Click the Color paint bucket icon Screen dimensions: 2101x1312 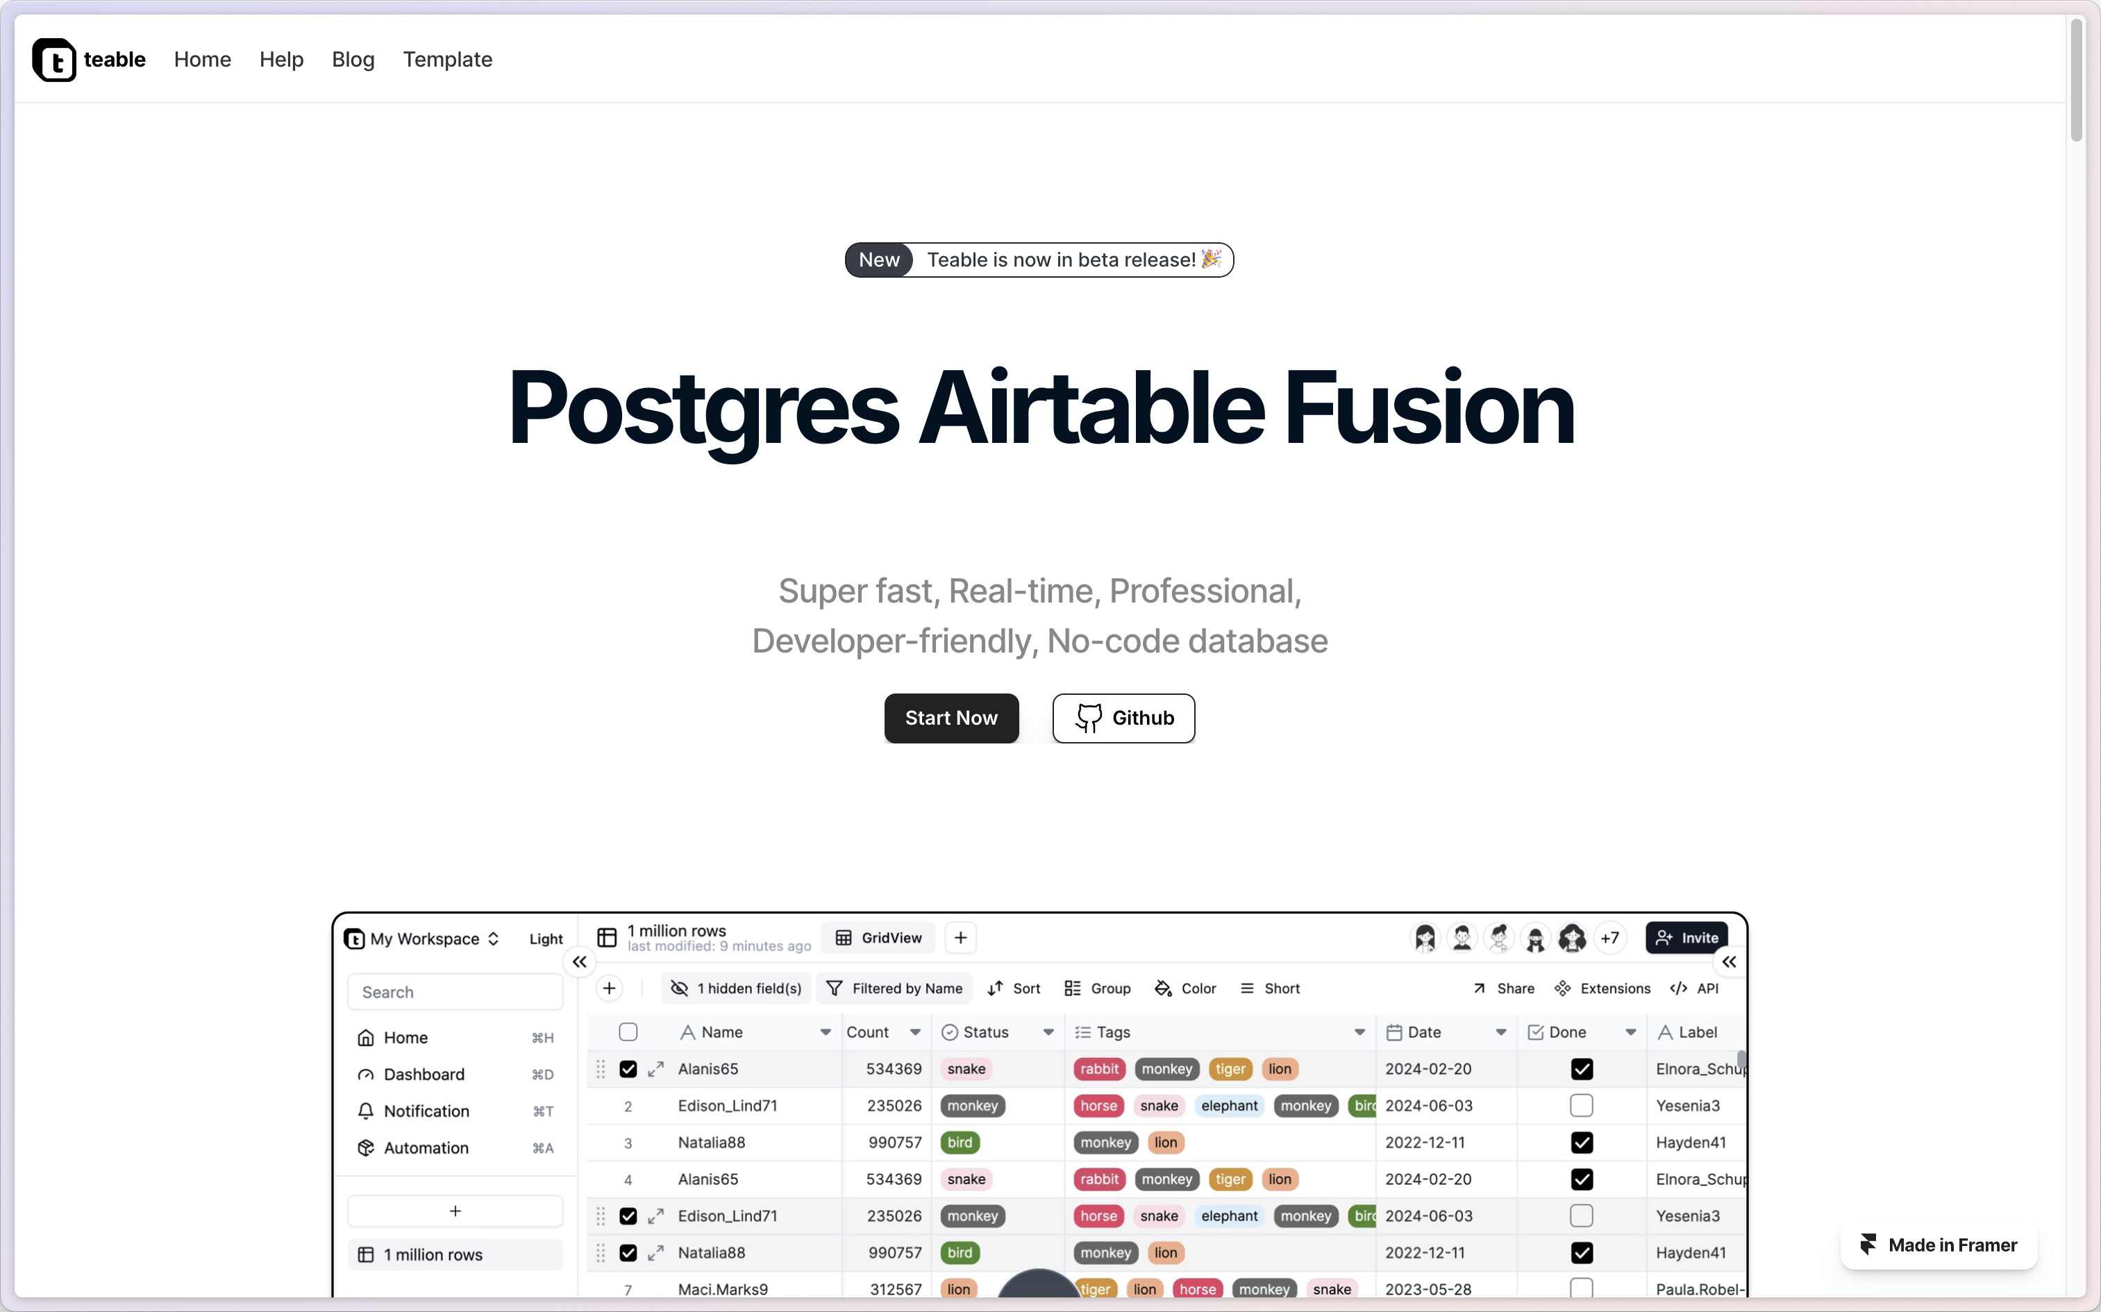[x=1163, y=989]
